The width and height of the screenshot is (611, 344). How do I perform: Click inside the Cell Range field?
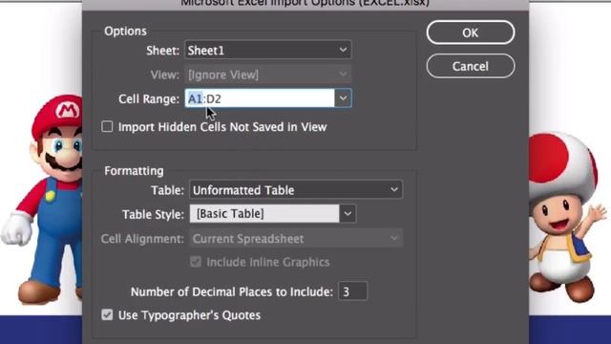260,98
